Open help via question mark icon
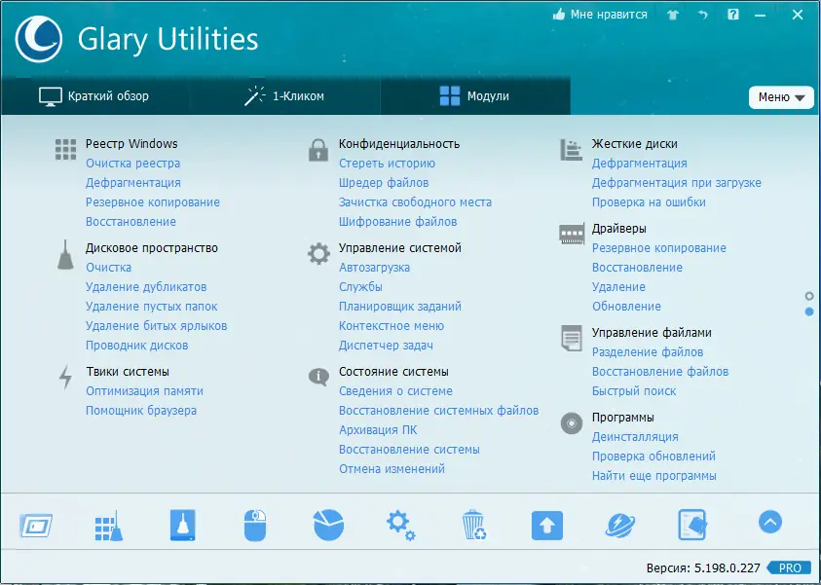The width and height of the screenshot is (821, 585). tap(733, 15)
